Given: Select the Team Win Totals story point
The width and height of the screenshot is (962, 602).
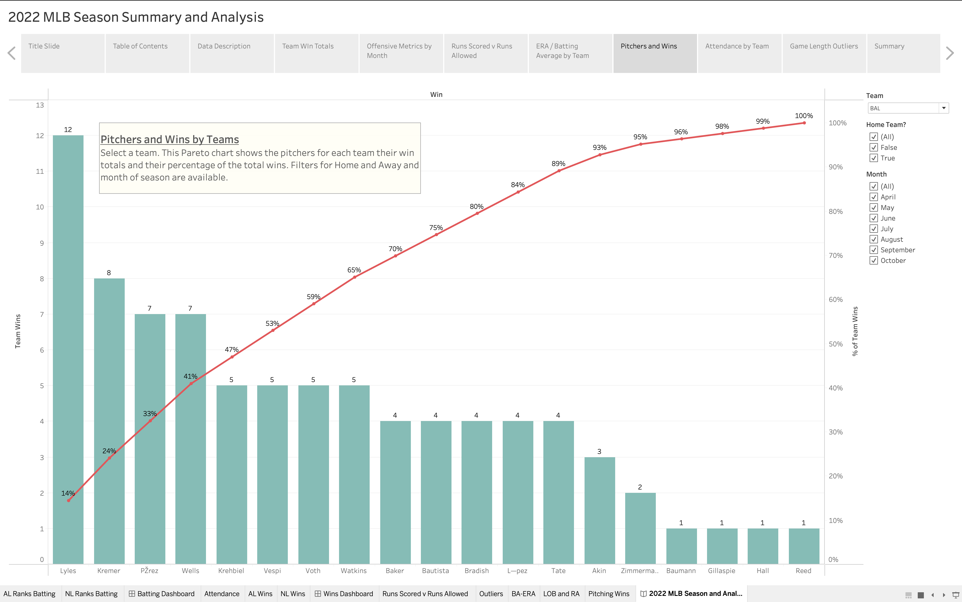Looking at the screenshot, I should 316,53.
